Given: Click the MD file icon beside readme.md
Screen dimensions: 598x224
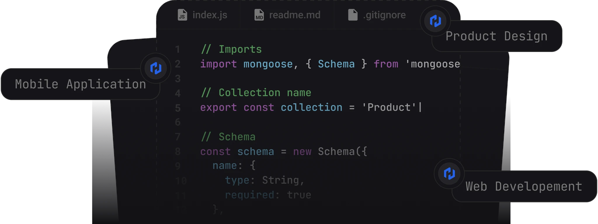Looking at the screenshot, I should (x=259, y=15).
